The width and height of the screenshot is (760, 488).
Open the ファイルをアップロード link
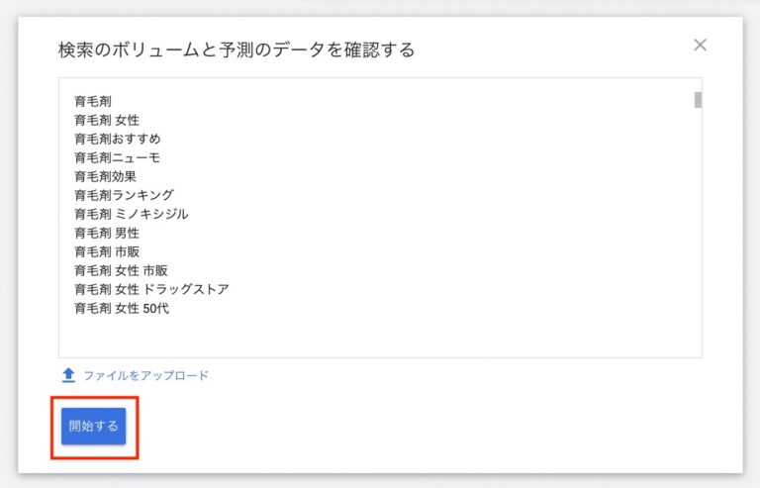(145, 376)
